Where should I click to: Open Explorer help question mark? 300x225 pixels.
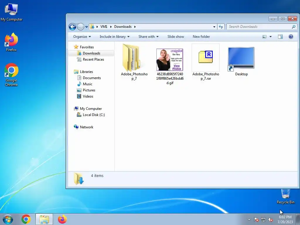click(291, 37)
